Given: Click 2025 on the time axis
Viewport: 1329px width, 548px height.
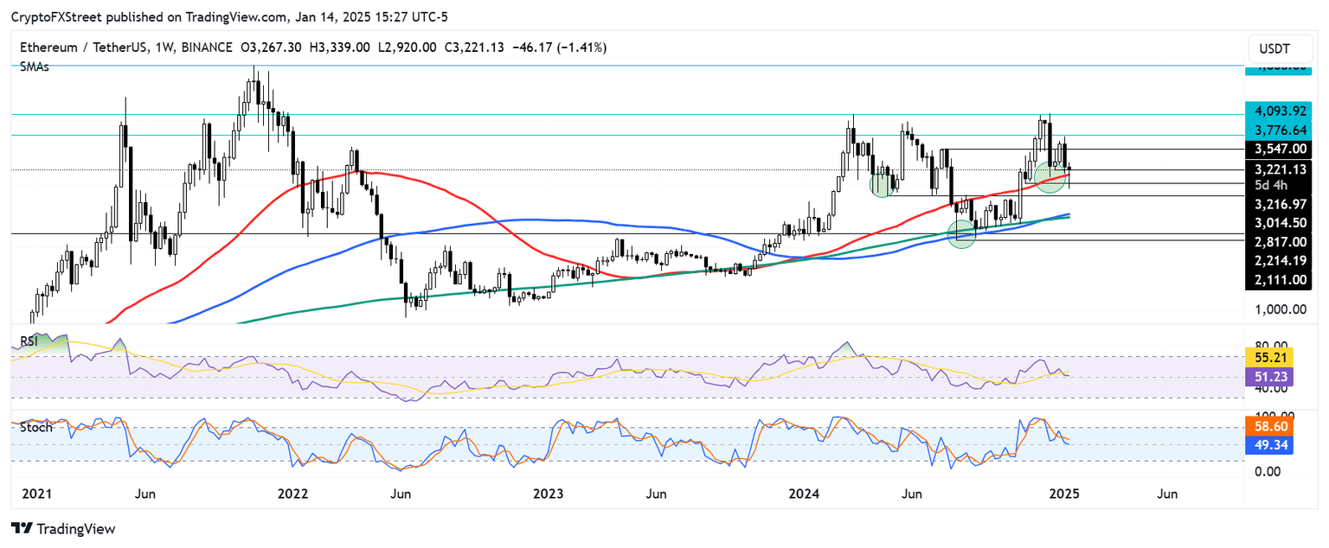Looking at the screenshot, I should coord(1064,494).
